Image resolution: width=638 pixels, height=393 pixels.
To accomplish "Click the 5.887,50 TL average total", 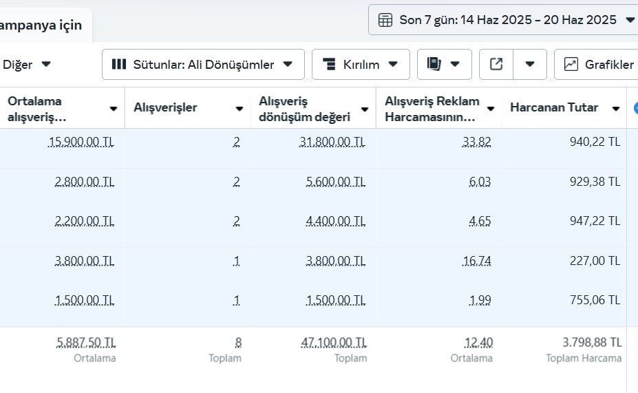I will [x=86, y=343].
